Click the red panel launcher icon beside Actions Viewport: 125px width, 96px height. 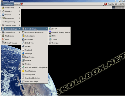pyautogui.click(x=22, y=4)
